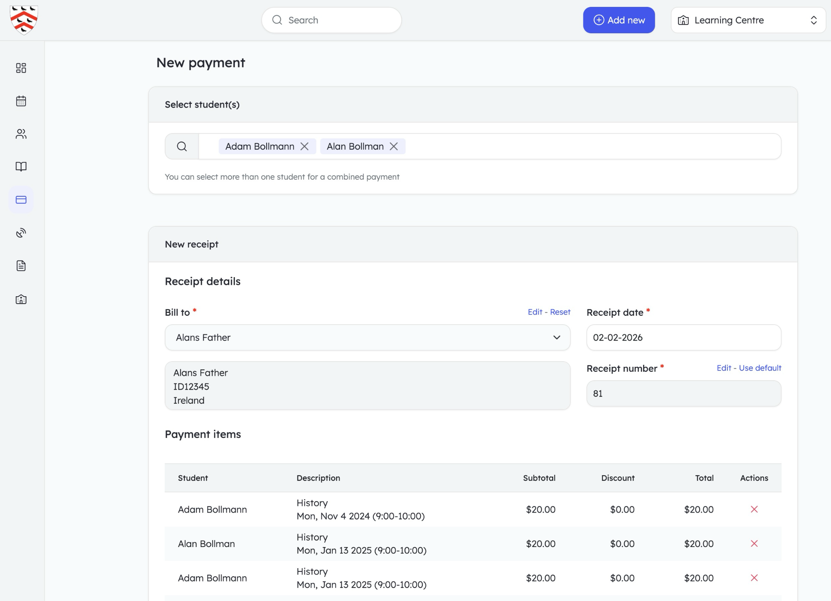831x601 pixels.
Task: Open the Dashboard from the sidebar
Action: point(21,68)
